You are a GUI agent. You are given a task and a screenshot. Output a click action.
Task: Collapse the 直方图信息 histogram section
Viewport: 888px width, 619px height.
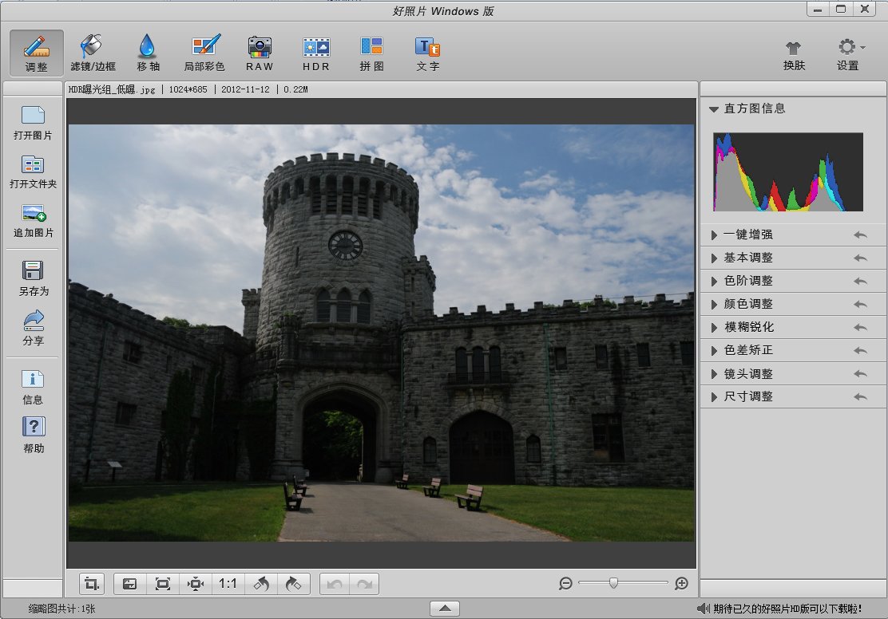coord(714,108)
